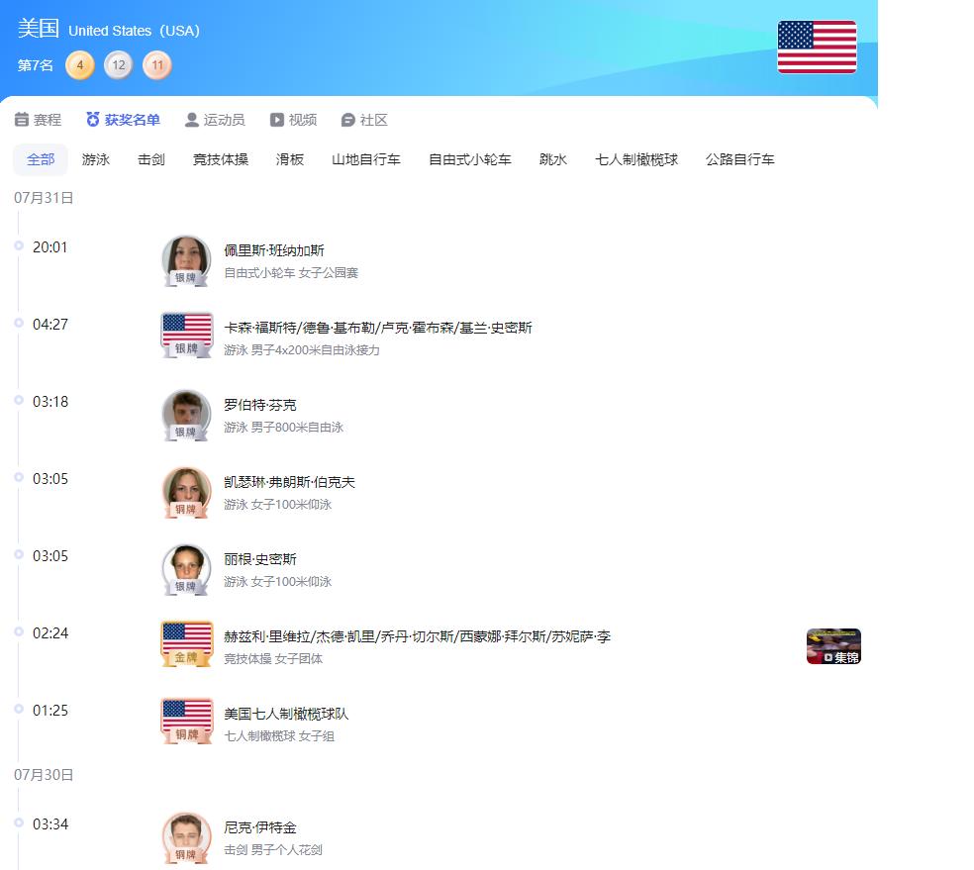The width and height of the screenshot is (974, 870).
Task: Play the 集锦 highlights video thumbnail
Action: pyautogui.click(x=833, y=646)
